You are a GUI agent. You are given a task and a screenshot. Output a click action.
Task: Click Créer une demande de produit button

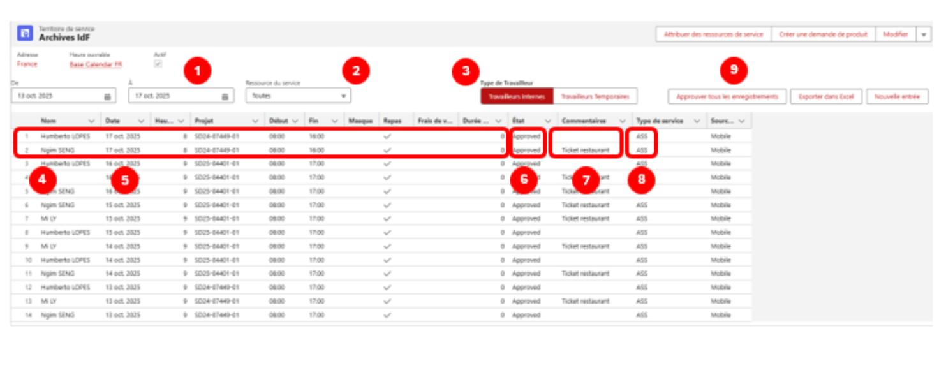pos(823,34)
